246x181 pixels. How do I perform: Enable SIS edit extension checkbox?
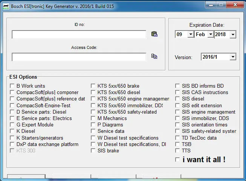point(177,105)
